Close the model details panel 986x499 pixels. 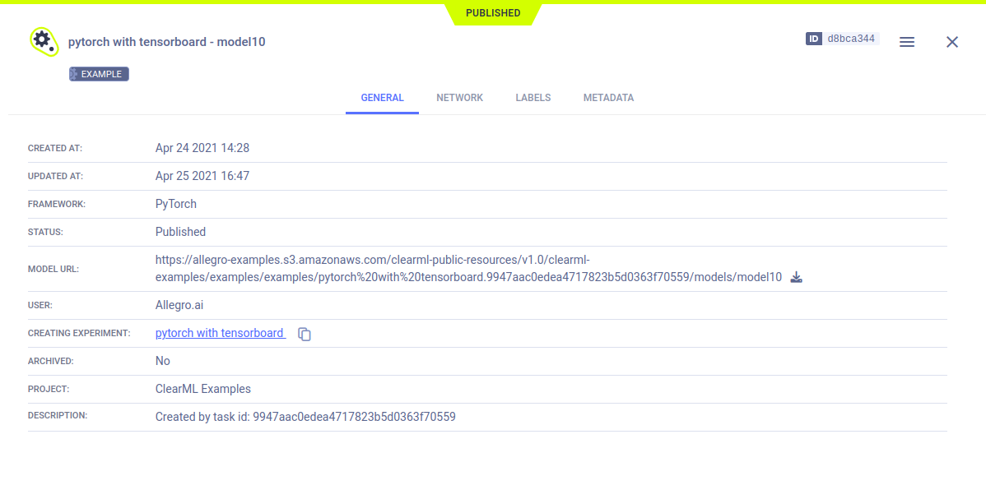pyautogui.click(x=951, y=42)
